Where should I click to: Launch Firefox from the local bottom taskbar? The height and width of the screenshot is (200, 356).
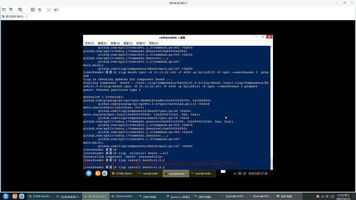15,196
